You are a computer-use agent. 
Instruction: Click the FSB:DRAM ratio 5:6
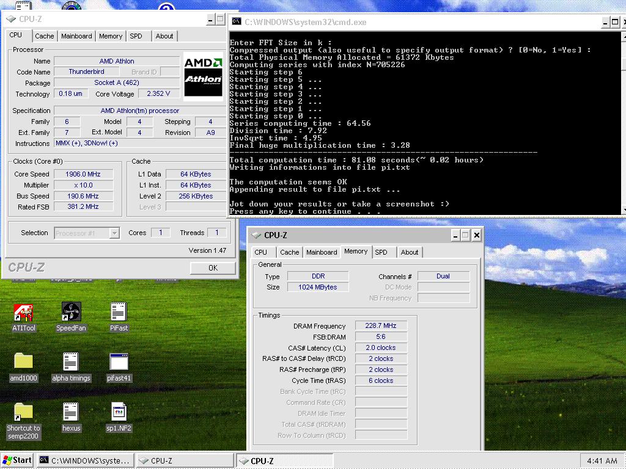pyautogui.click(x=381, y=336)
